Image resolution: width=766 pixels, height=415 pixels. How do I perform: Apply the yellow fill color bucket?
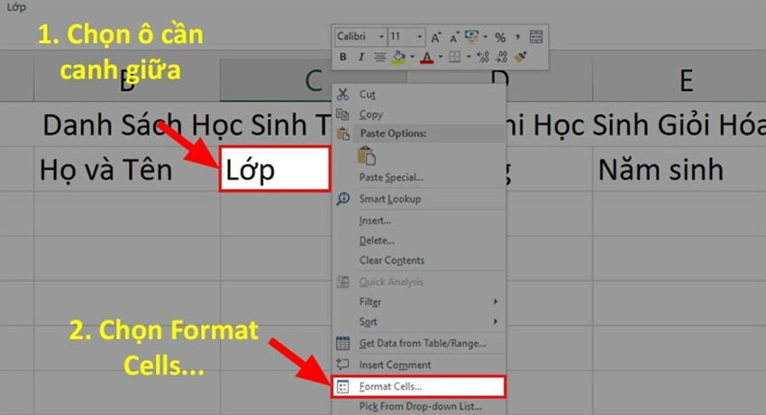tap(399, 57)
